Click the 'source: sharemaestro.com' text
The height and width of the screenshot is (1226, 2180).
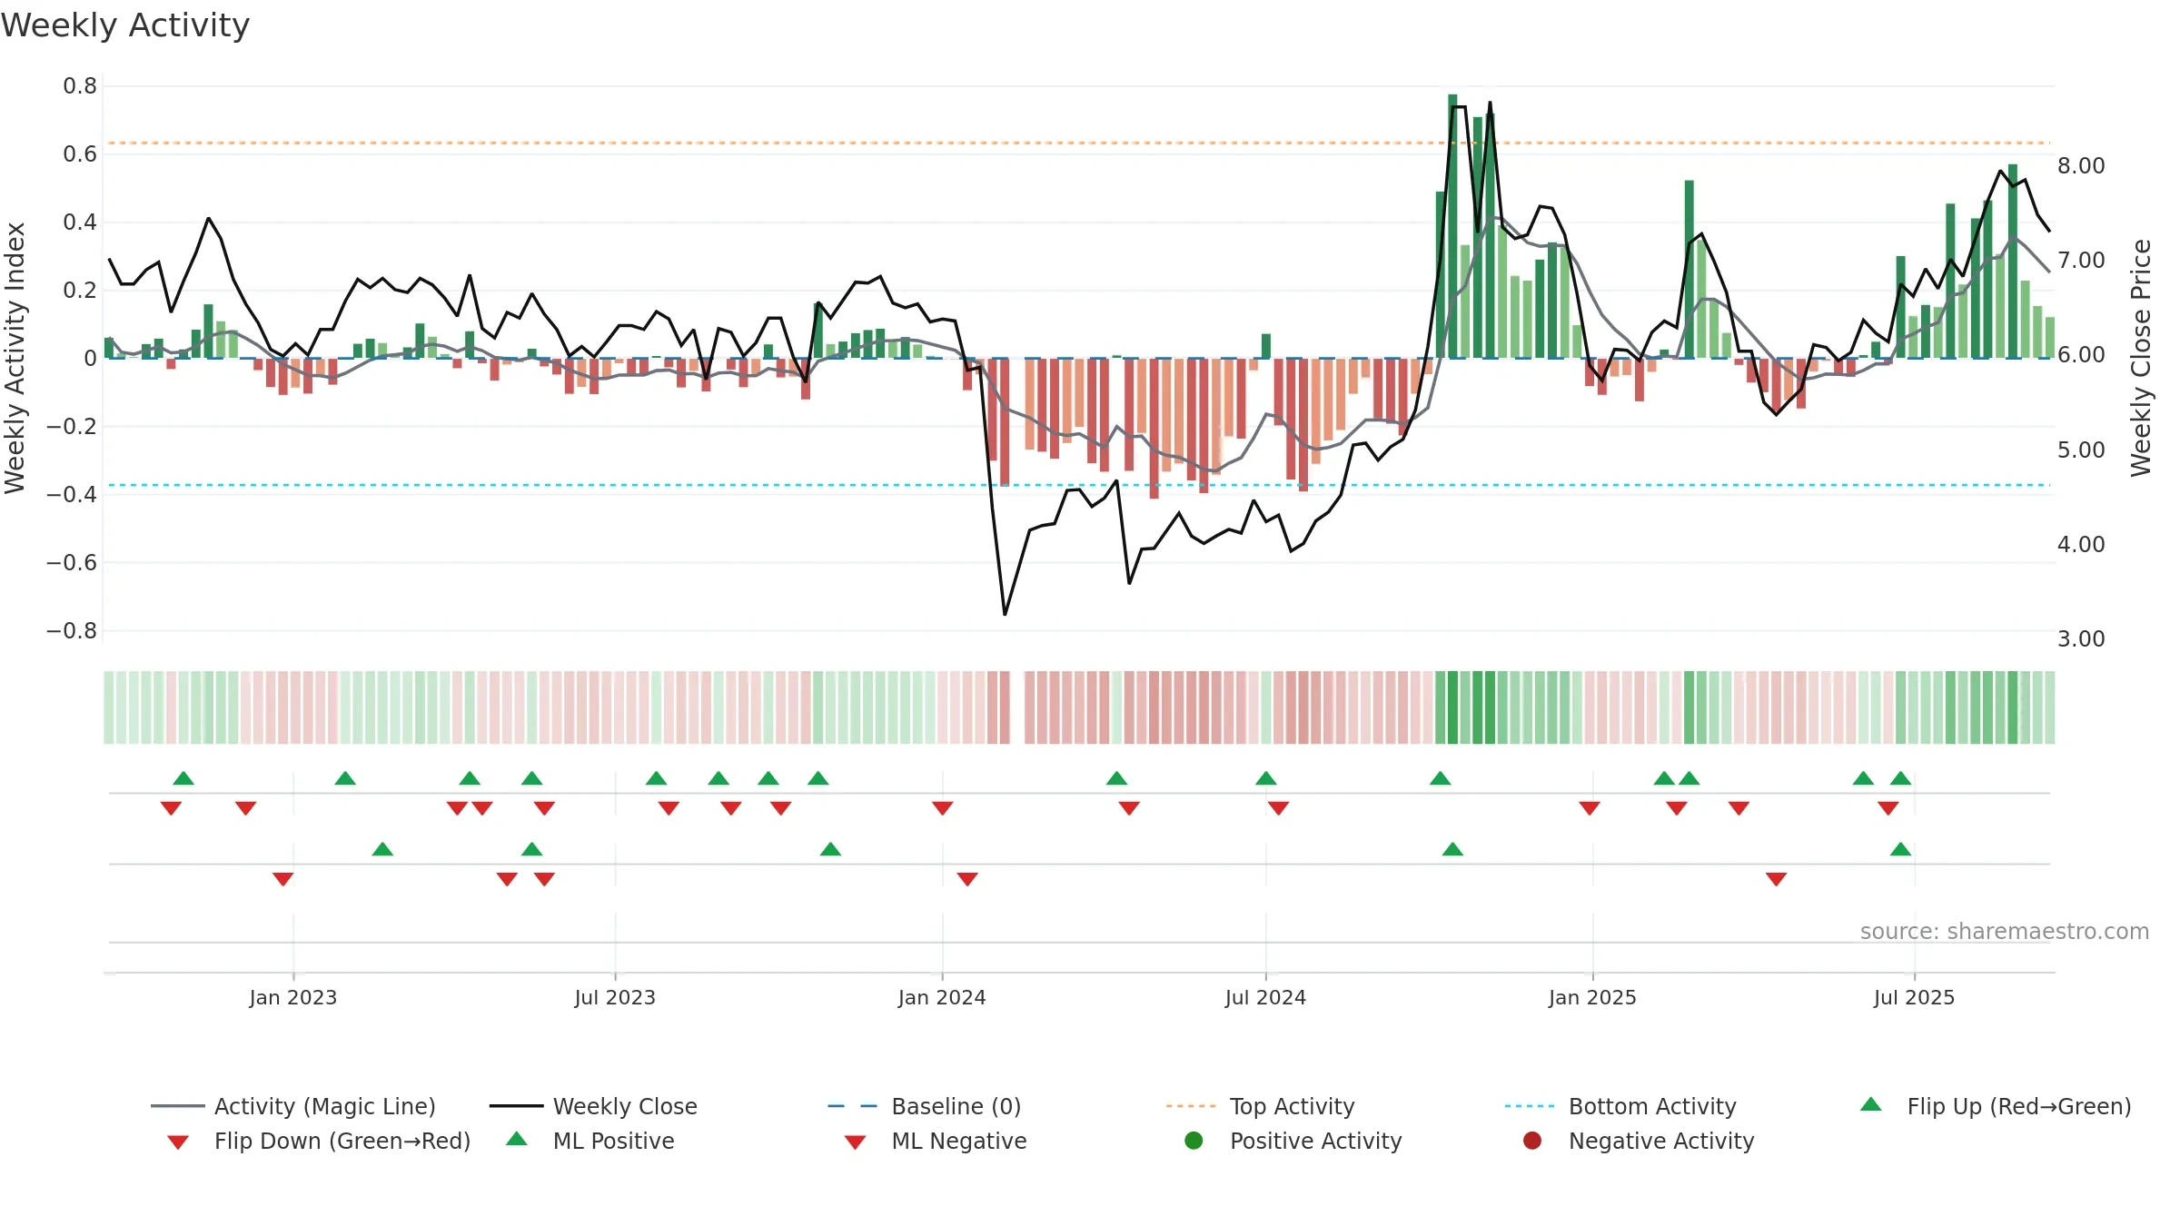click(x=2005, y=931)
